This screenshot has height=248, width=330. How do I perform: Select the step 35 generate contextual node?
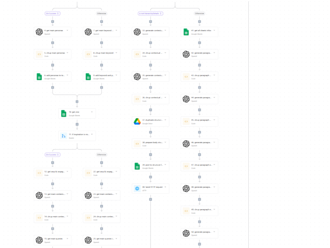coord(151,76)
